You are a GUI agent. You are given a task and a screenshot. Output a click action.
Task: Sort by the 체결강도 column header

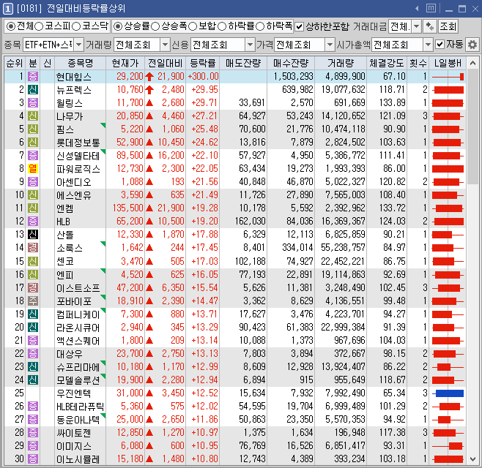tap(386, 63)
